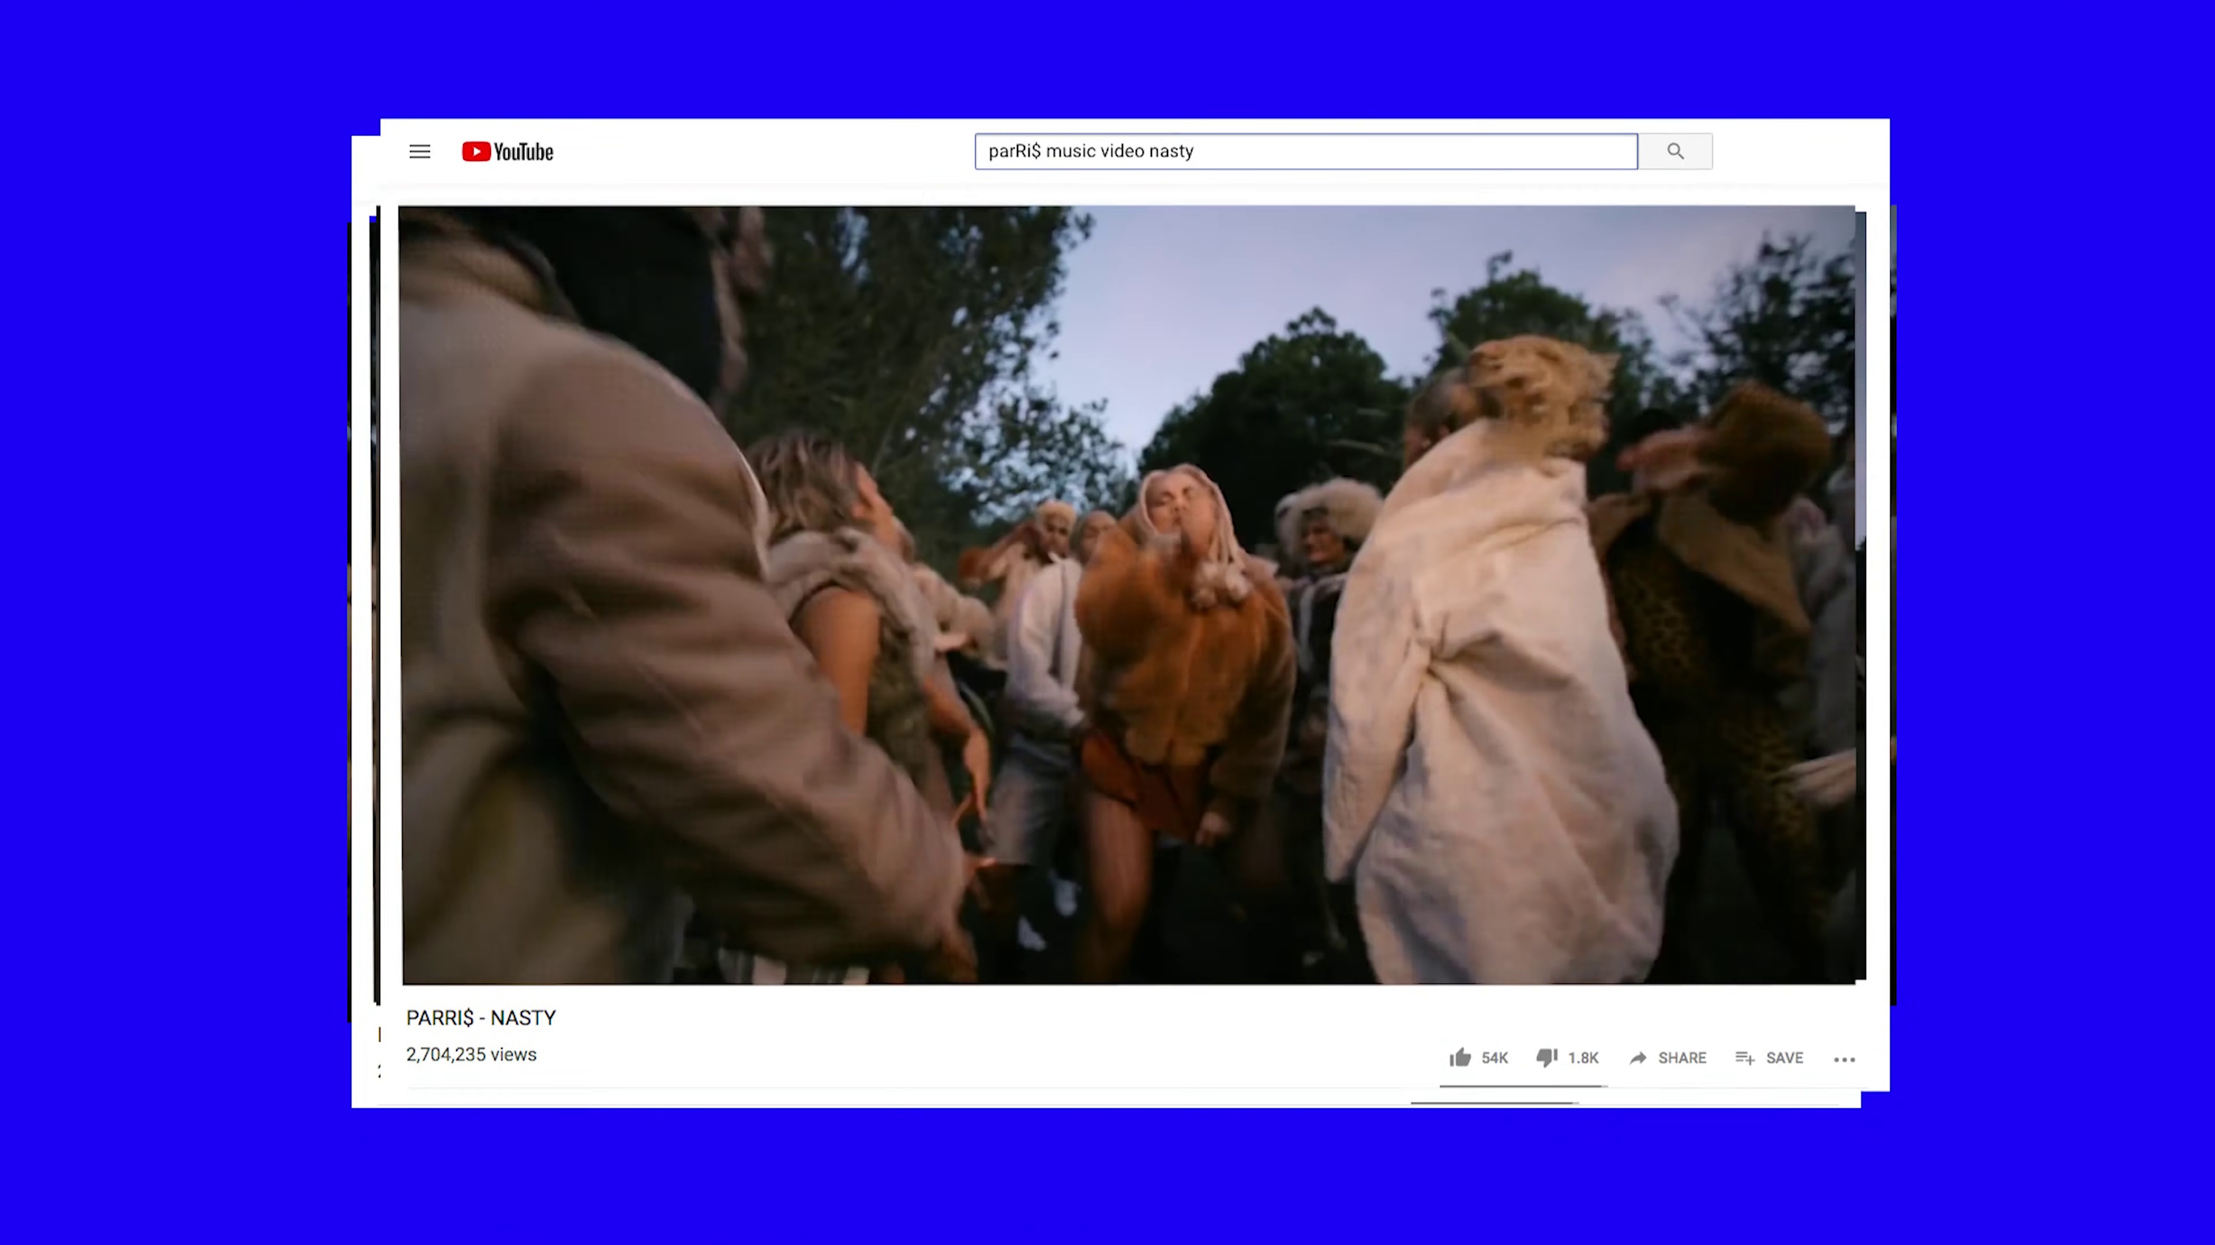Click the 1.8K dislike count
Screen dimensions: 2215x1245
pyautogui.click(x=1583, y=1059)
